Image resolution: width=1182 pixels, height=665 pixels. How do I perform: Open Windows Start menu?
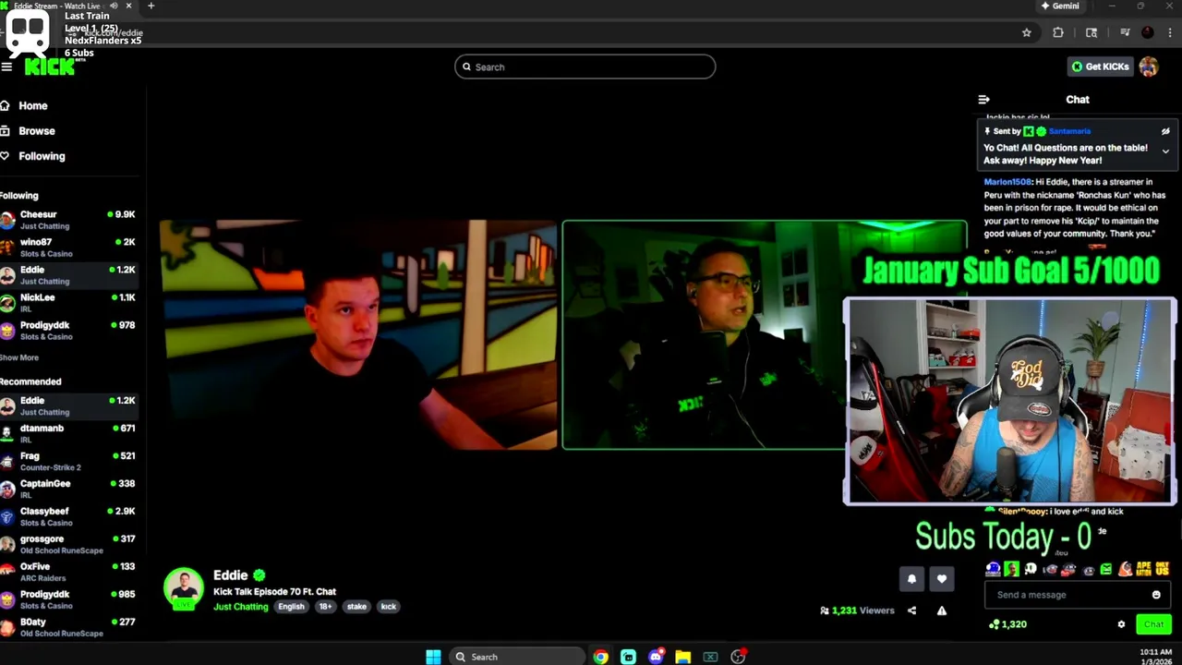(x=433, y=657)
